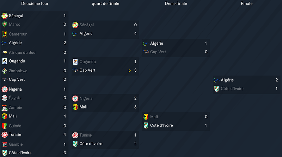
Task: Click the Ouganda crest in quart de finale
Action: click(x=75, y=62)
